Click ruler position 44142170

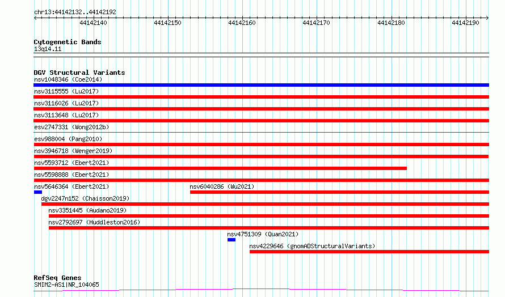click(317, 23)
